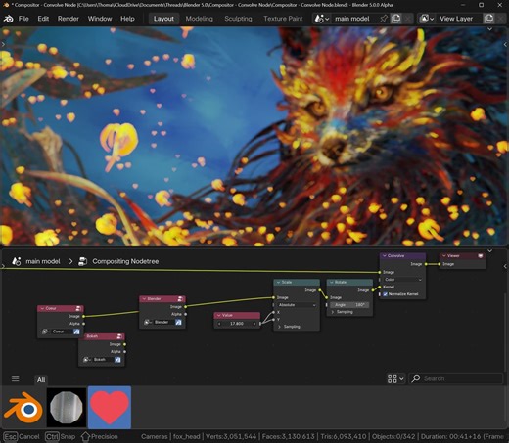509x443 pixels.
Task: Click the image icon in the Blender node header
Action: click(x=180, y=298)
